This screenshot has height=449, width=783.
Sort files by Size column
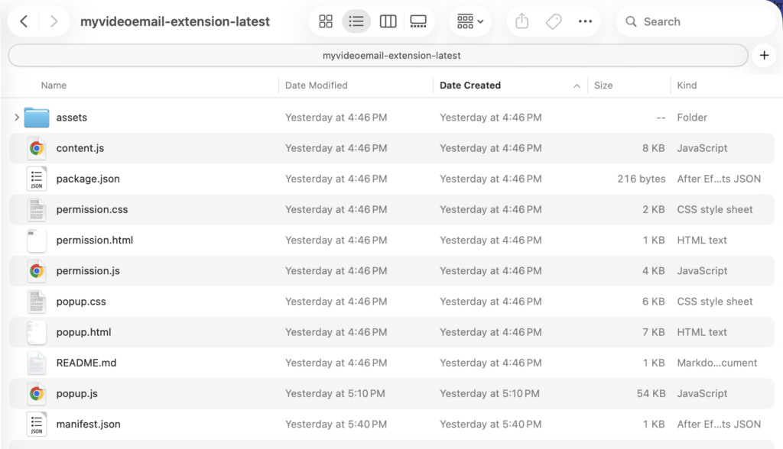pyautogui.click(x=603, y=86)
